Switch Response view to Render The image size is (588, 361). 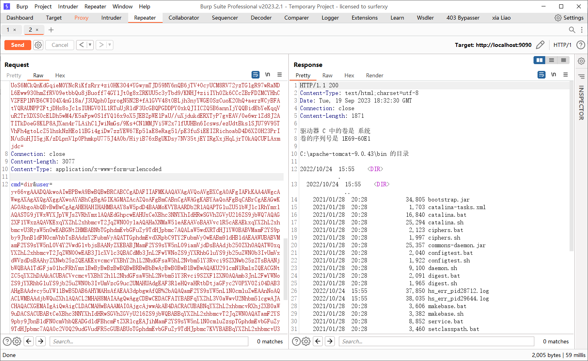click(375, 75)
